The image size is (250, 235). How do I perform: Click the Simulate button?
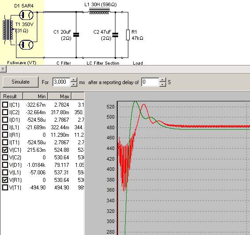pyautogui.click(x=20, y=82)
